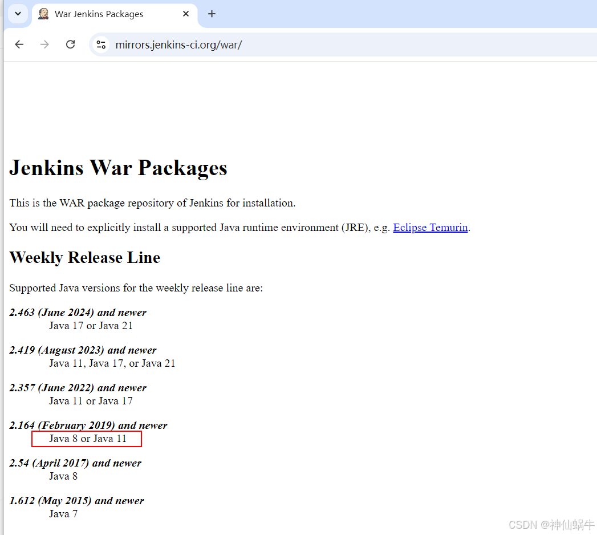Image resolution: width=597 pixels, height=535 pixels.
Task: Click '2.54 (April 2017) and newer'
Action: [x=75, y=463]
